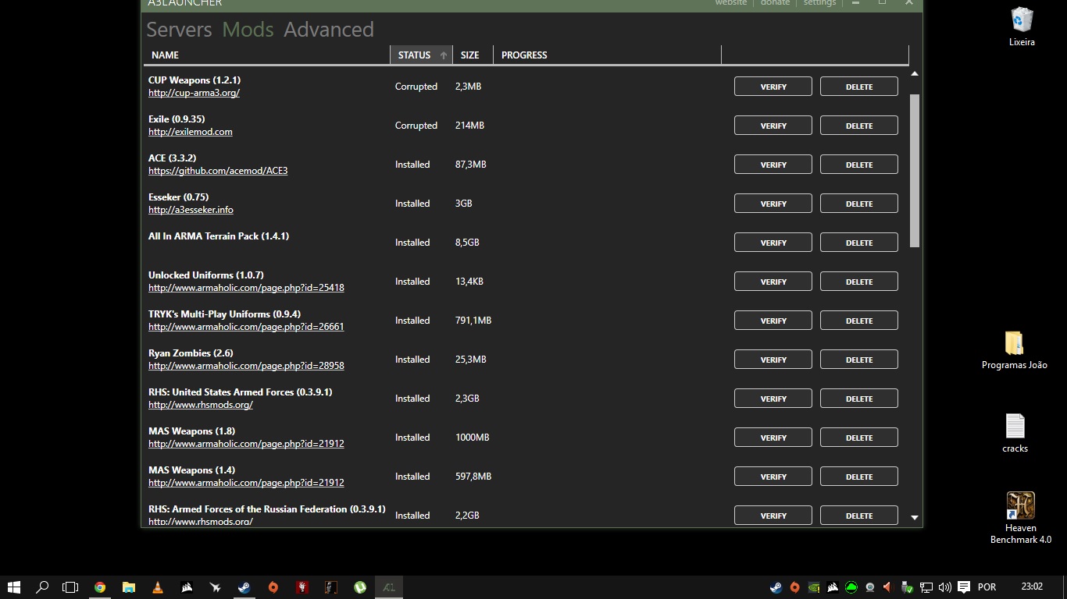The width and height of the screenshot is (1067, 599).
Task: Open settings in the title bar
Action: [819, 3]
